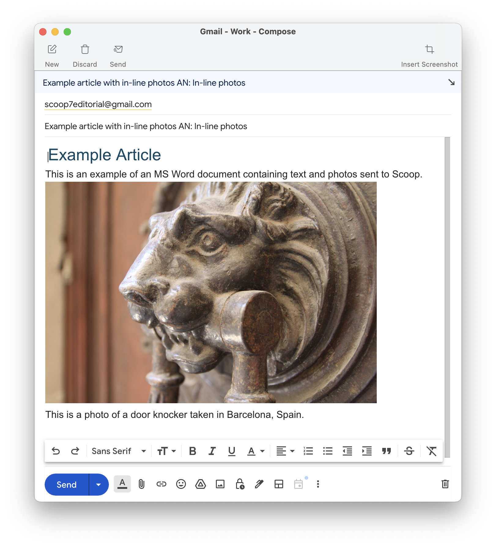Expand the text size dropdown
Screen dimensions: 496x547
click(x=166, y=451)
